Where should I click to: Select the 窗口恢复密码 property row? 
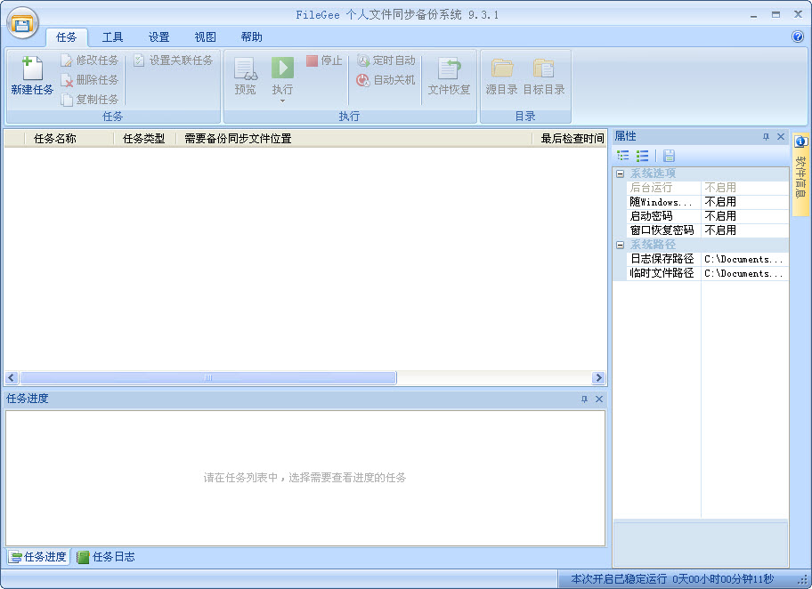708,230
